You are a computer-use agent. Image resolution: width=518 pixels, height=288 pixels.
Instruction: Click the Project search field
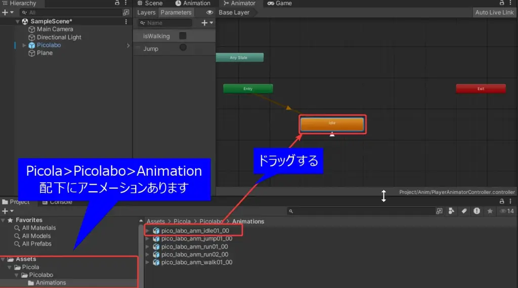tap(361, 211)
